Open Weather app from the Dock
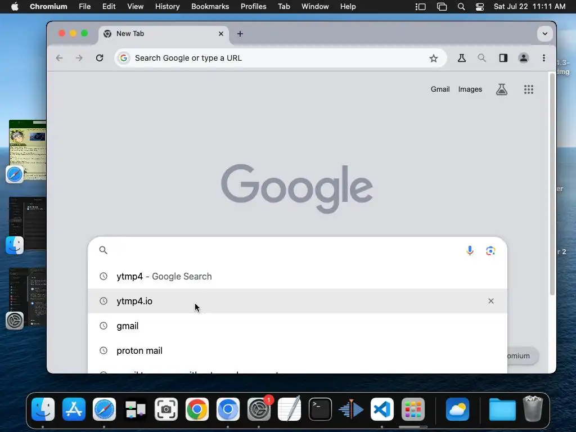576x432 pixels. [x=457, y=409]
